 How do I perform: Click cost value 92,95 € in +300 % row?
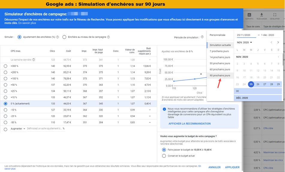pyautogui.click(x=67, y=66)
